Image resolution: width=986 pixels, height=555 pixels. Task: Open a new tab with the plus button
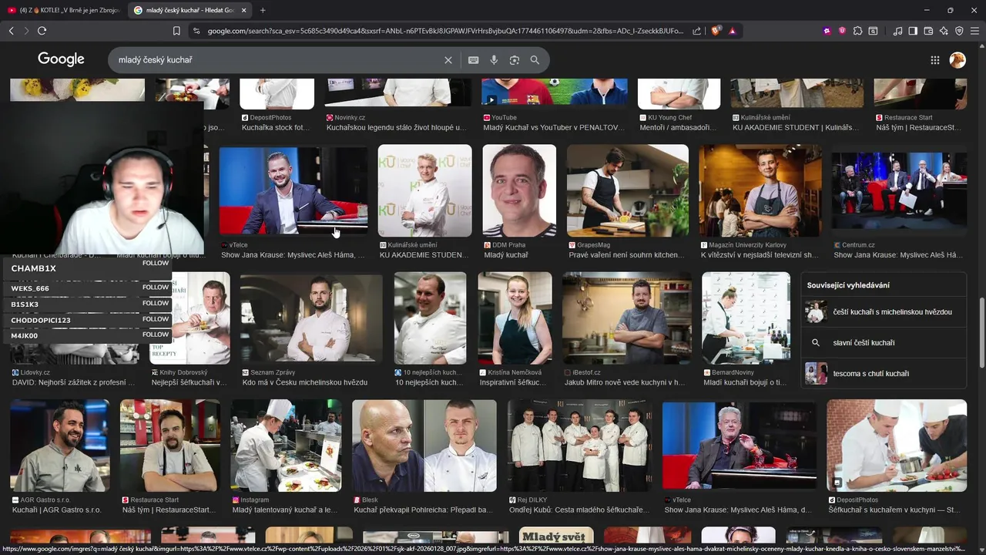pos(263,10)
